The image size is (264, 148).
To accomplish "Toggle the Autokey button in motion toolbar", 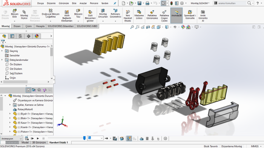I will (129, 139).
